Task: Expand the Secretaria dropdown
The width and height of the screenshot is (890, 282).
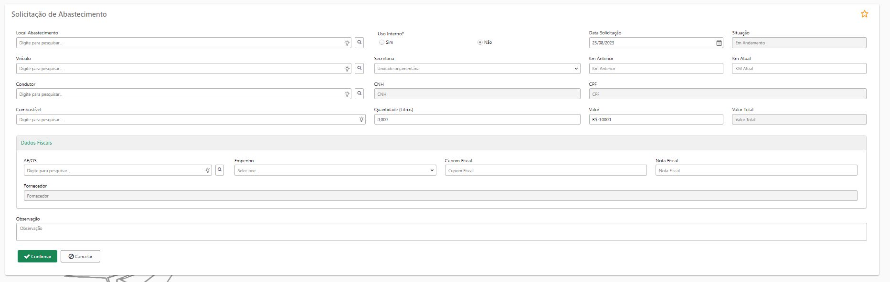Action: pyautogui.click(x=477, y=68)
